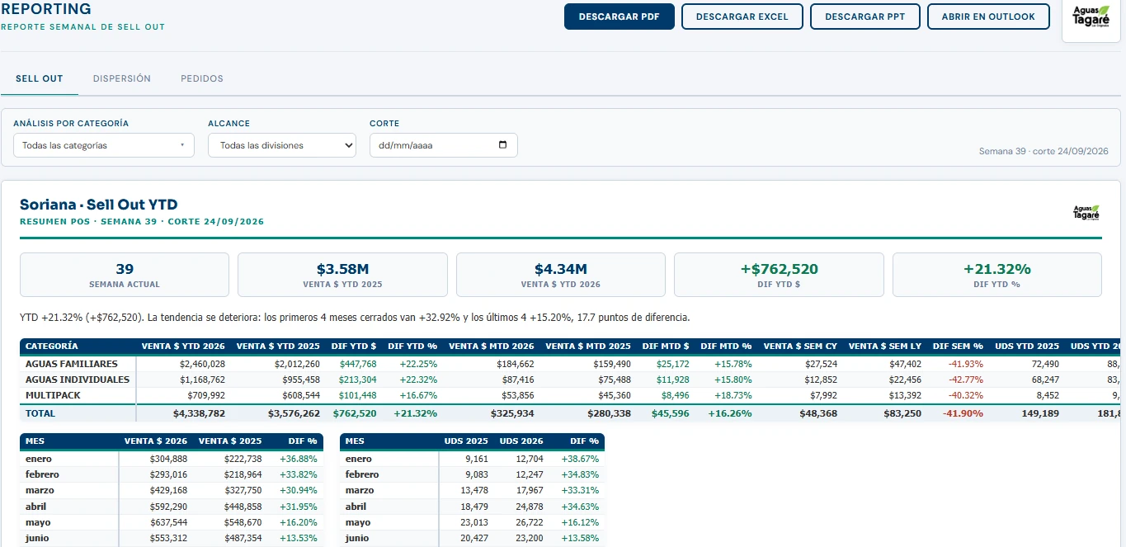Image resolution: width=1126 pixels, height=547 pixels.
Task: Export report with Descargar PPT
Action: click(865, 17)
